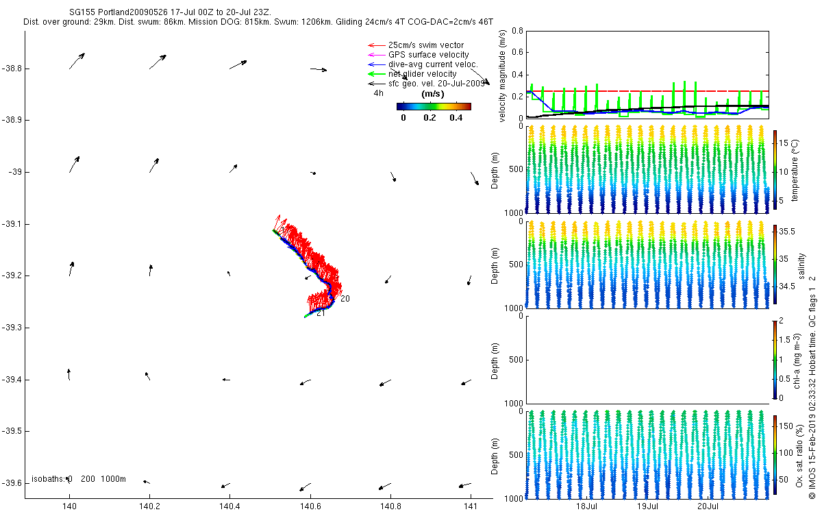Screen dimensions: 822x514
Task: Click the 1.5 tick on chl-a colorbar
Action: (784, 339)
